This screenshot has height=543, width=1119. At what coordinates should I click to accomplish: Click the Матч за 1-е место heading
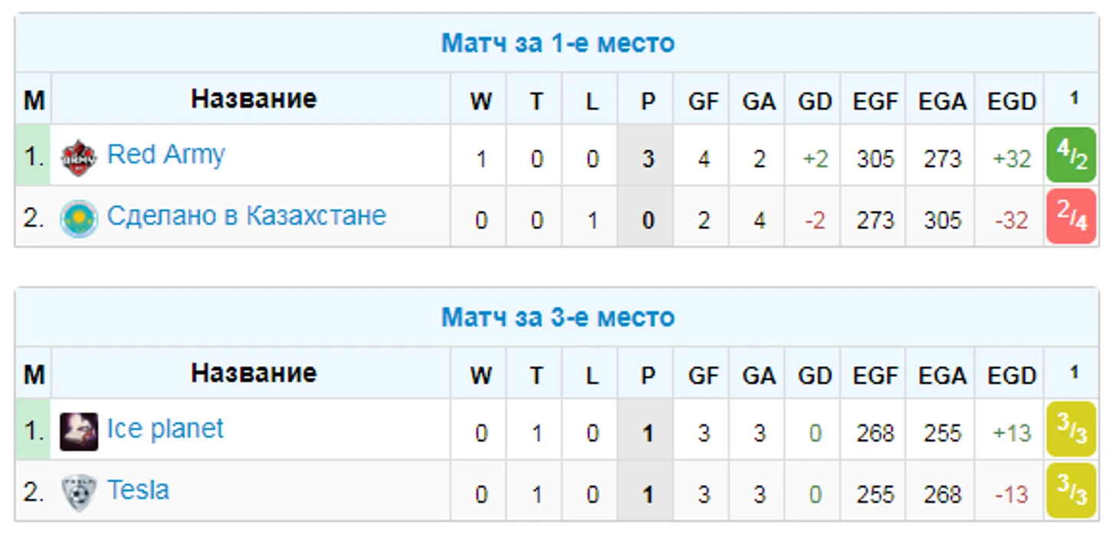557,44
